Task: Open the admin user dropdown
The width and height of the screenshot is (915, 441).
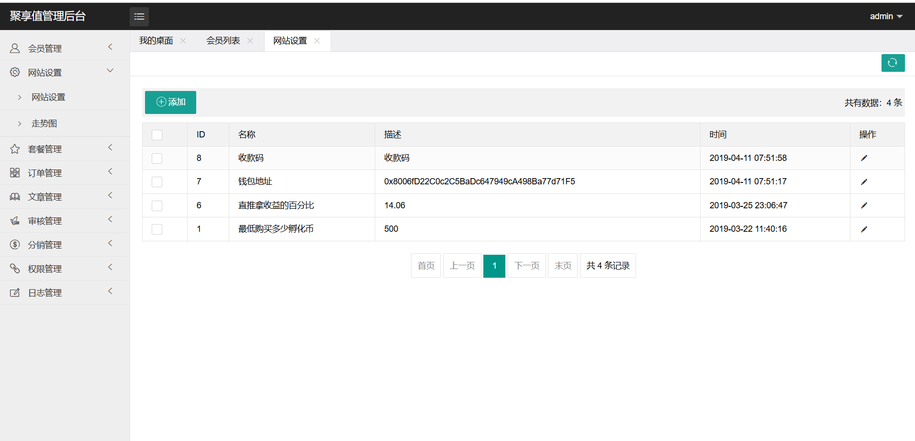Action: tap(886, 16)
